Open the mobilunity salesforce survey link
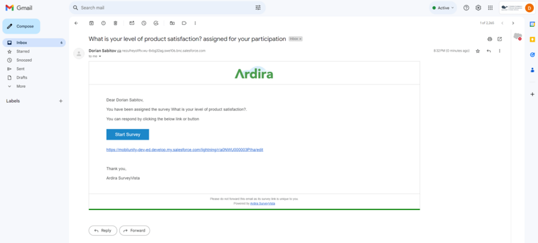Image resolution: width=538 pixels, height=243 pixels. pos(184,150)
